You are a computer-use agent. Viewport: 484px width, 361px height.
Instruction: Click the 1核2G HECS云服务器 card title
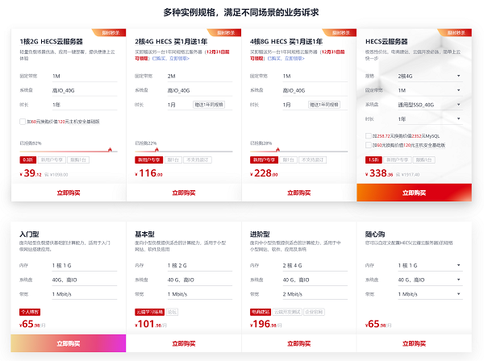click(x=52, y=42)
